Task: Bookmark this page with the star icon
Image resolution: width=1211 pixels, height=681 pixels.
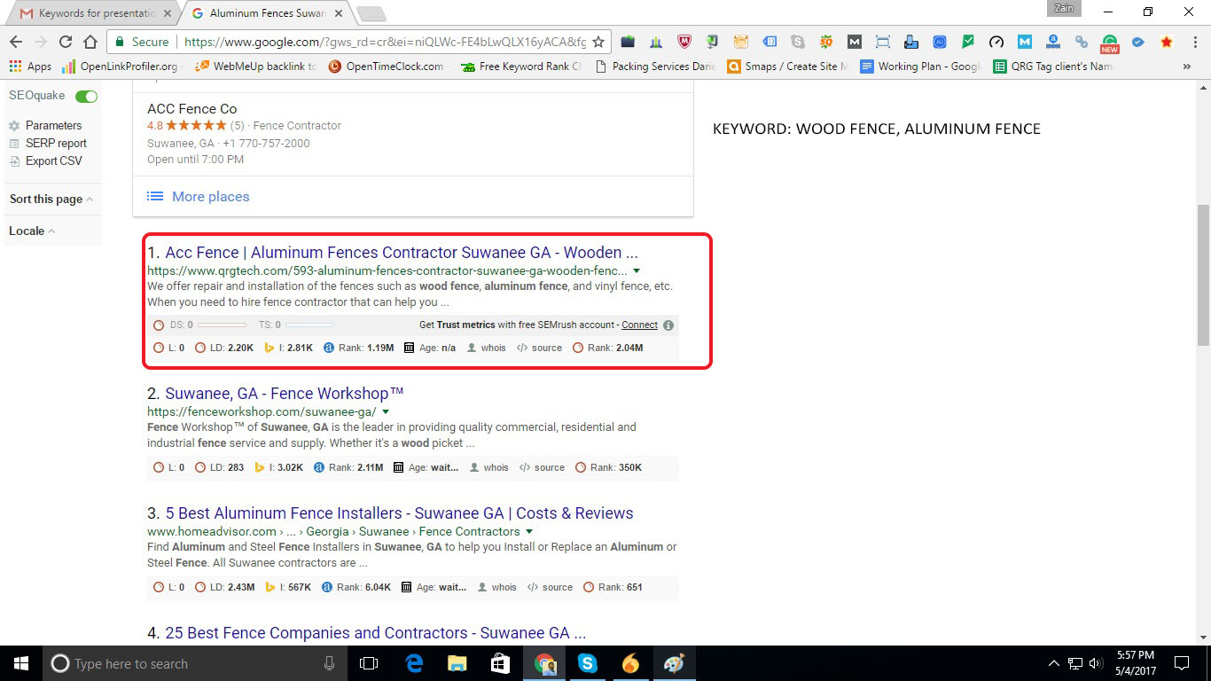Action: (x=598, y=42)
